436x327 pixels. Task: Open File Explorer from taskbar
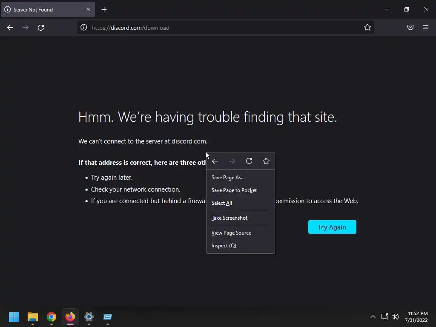32,317
